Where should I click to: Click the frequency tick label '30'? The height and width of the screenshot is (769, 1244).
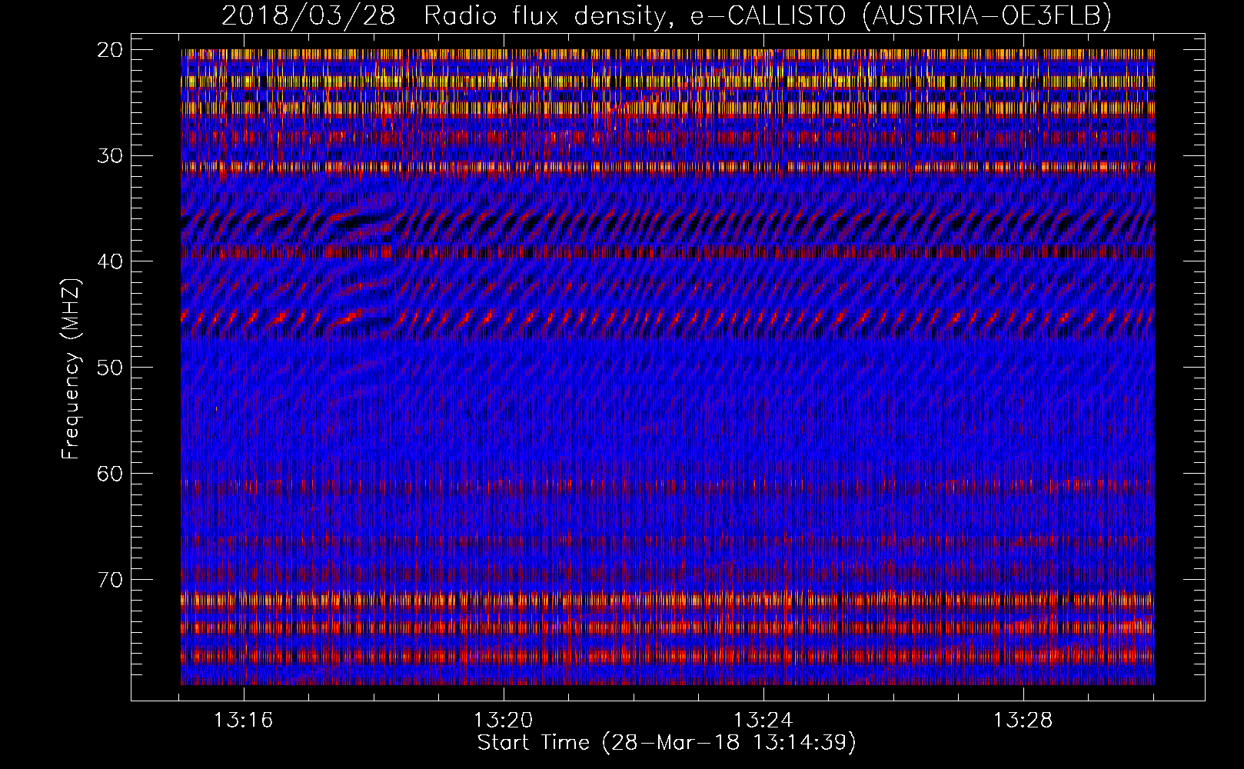tap(110, 156)
